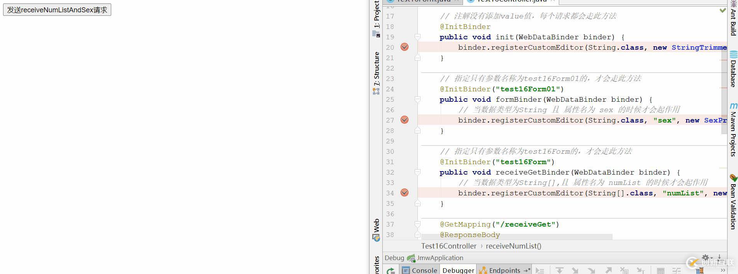Click the "/receiveGet" mapping string on line 37
Viewport: 738px width, 274px height.
pyautogui.click(x=526, y=224)
